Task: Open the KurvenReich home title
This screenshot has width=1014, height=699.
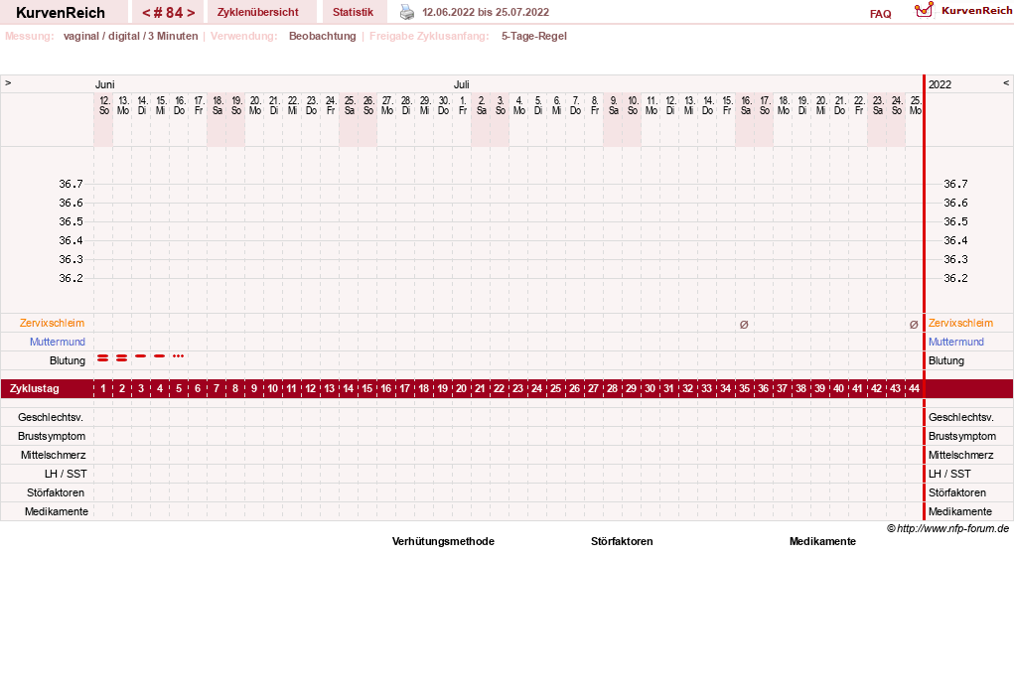Action: point(61,12)
